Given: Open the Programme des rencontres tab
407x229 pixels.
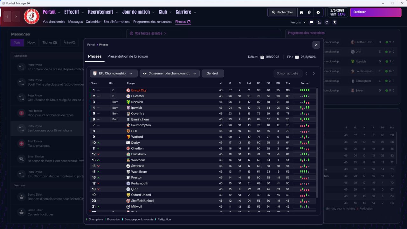Looking at the screenshot, I should tap(153, 22).
